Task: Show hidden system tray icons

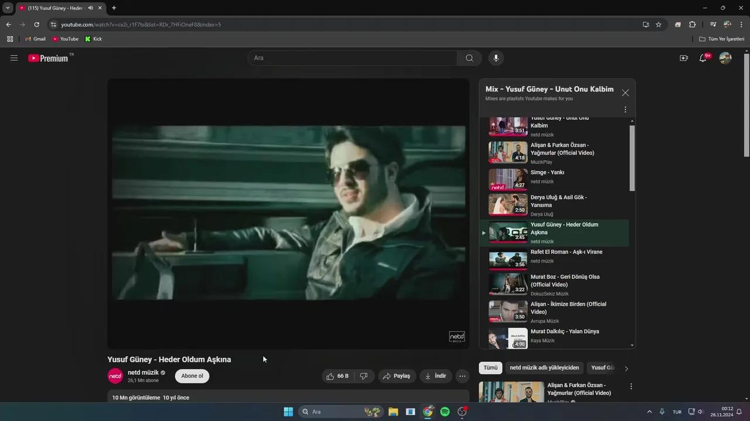Action: coord(649,412)
